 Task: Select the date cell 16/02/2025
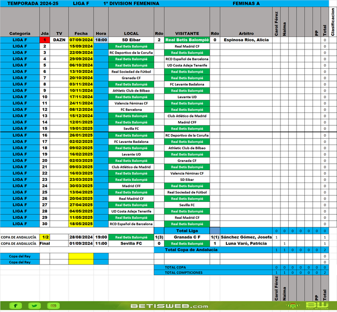[81, 154]
